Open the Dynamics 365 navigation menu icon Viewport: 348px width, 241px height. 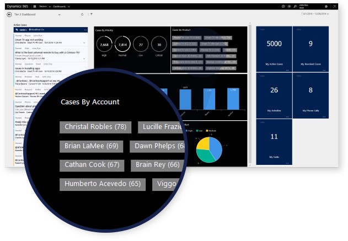pyautogui.click(x=34, y=6)
